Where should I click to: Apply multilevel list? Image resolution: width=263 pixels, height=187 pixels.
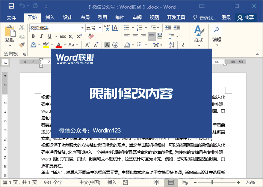[153, 28]
